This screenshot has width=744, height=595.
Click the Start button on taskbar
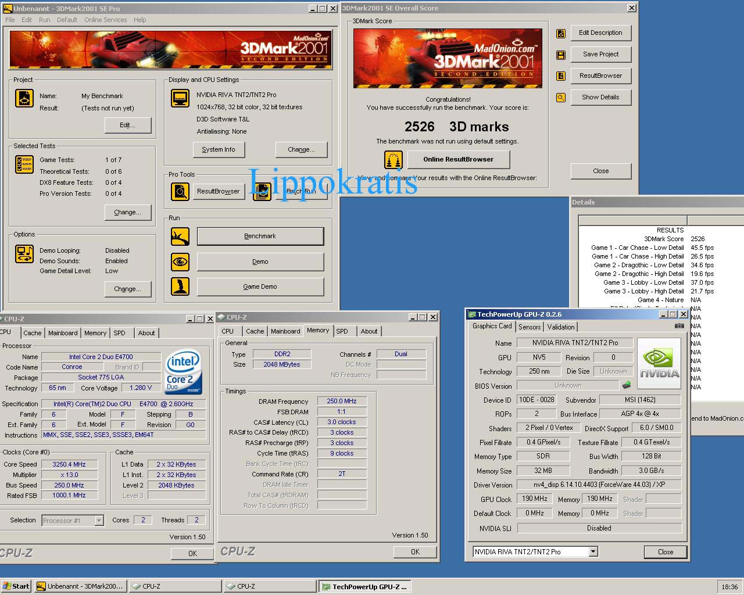tap(16, 586)
